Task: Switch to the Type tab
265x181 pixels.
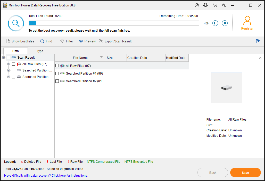Action: [40, 51]
